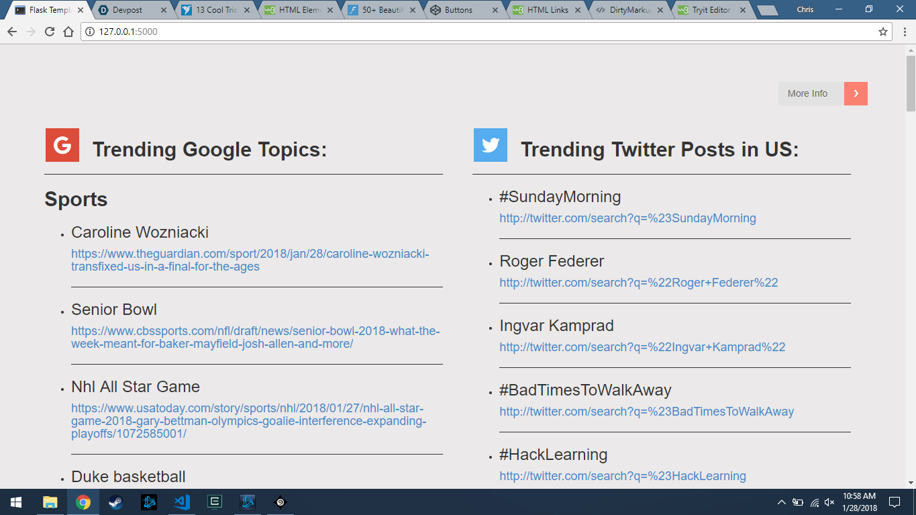Click the Trending Google Topics heading
916x515 pixels.
point(209,149)
